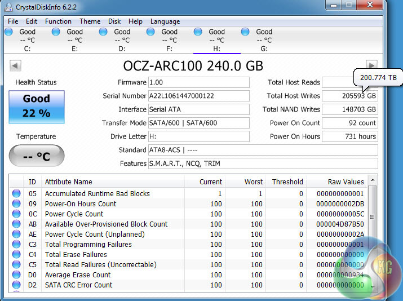The height and width of the screenshot is (301, 403).
Task: Open the File menu
Action: tap(13, 21)
